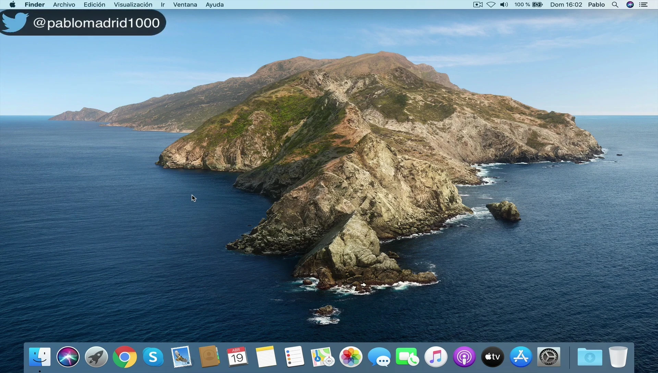Open Wi-Fi status menu
Screen dimensions: 658x373
click(491, 4)
